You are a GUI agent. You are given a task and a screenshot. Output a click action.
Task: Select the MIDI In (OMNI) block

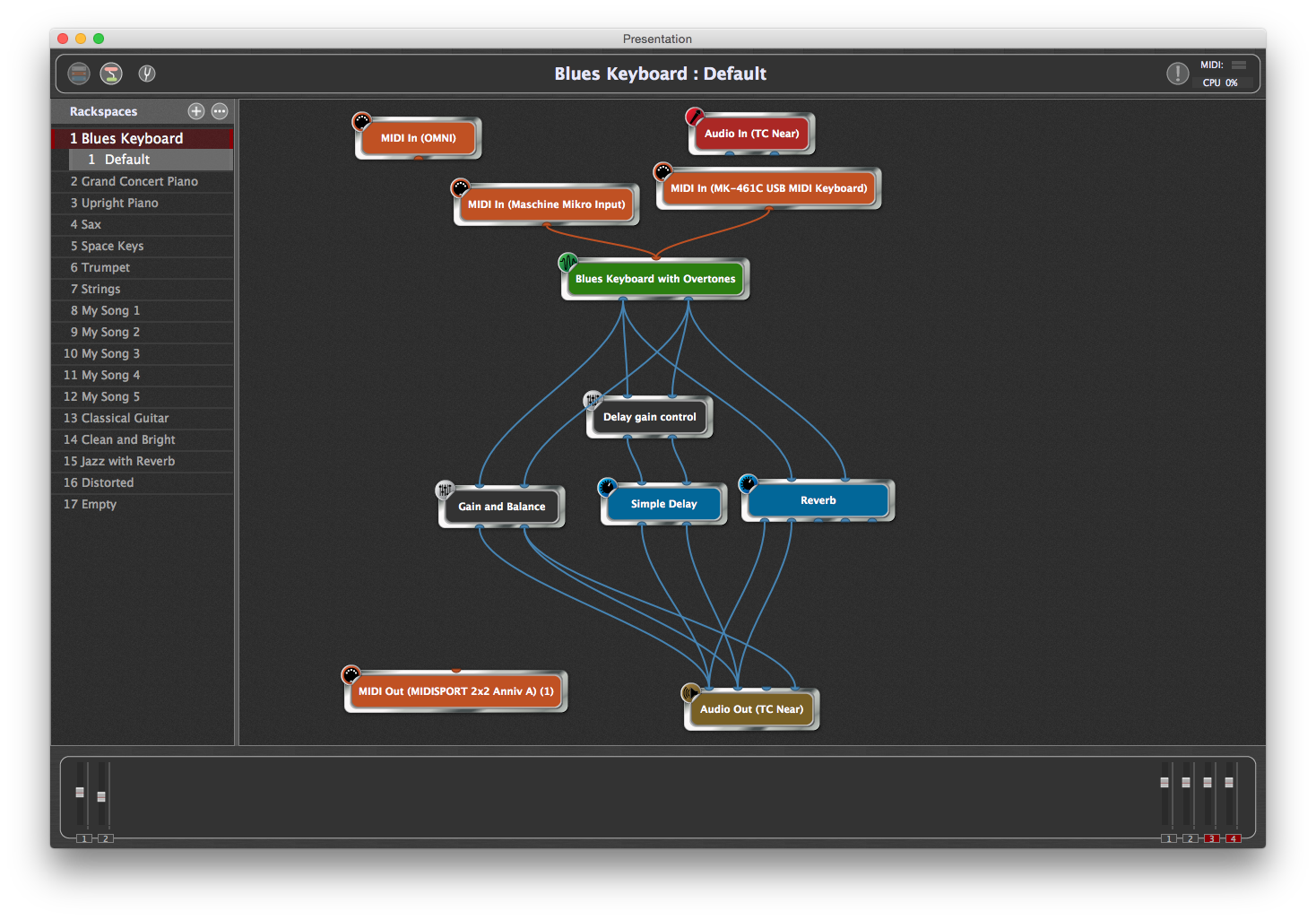(419, 138)
